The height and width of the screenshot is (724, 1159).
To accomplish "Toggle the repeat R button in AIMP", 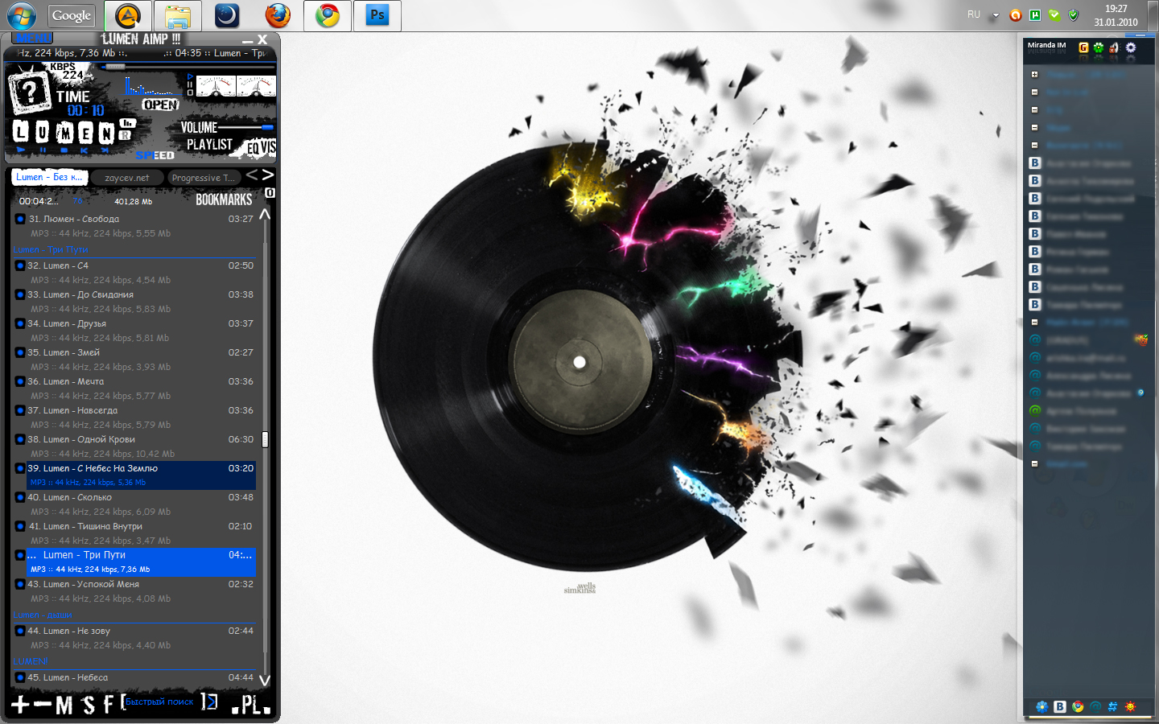I will click(125, 135).
